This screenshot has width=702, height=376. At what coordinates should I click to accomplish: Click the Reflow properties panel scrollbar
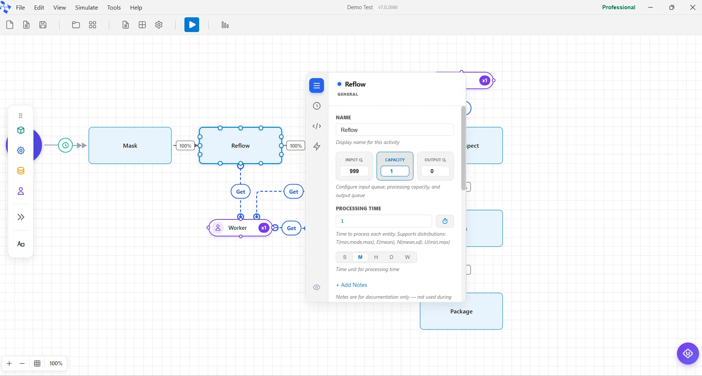pos(463,148)
